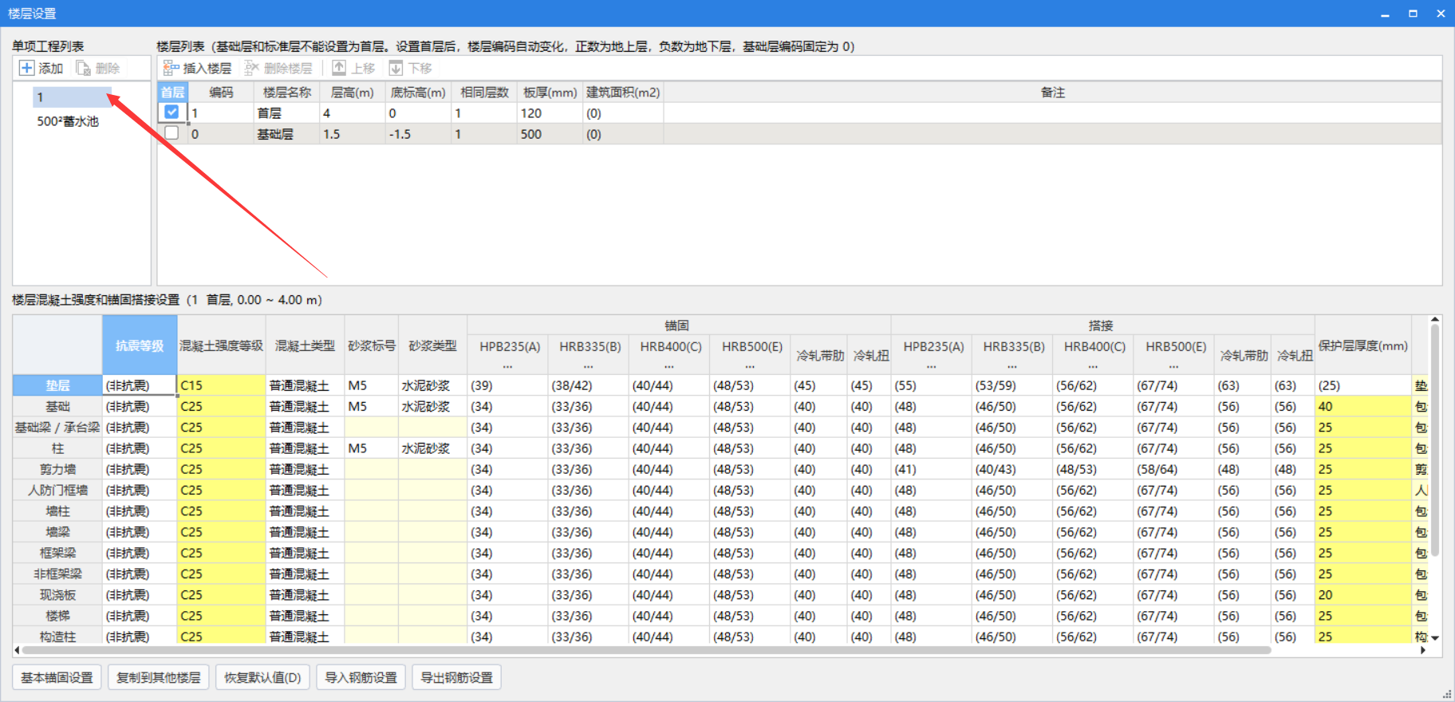Open the 基本锚固设置 button
Screen dimensions: 1455x702
57,677
